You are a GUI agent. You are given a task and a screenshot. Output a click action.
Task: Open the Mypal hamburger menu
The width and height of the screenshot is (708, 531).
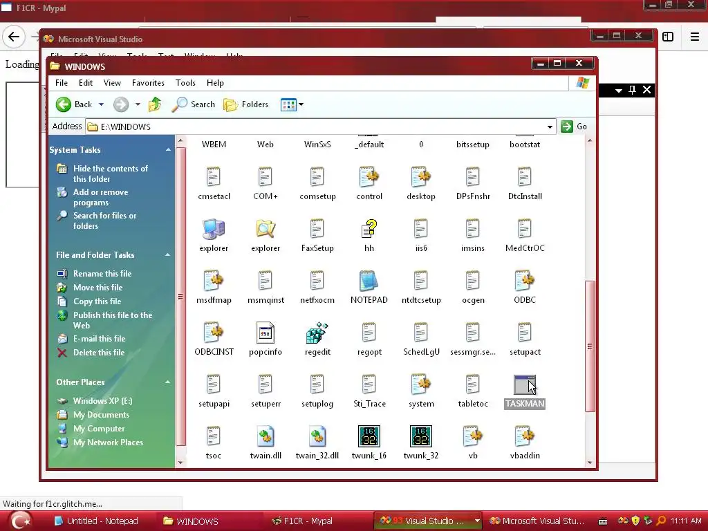[694, 37]
